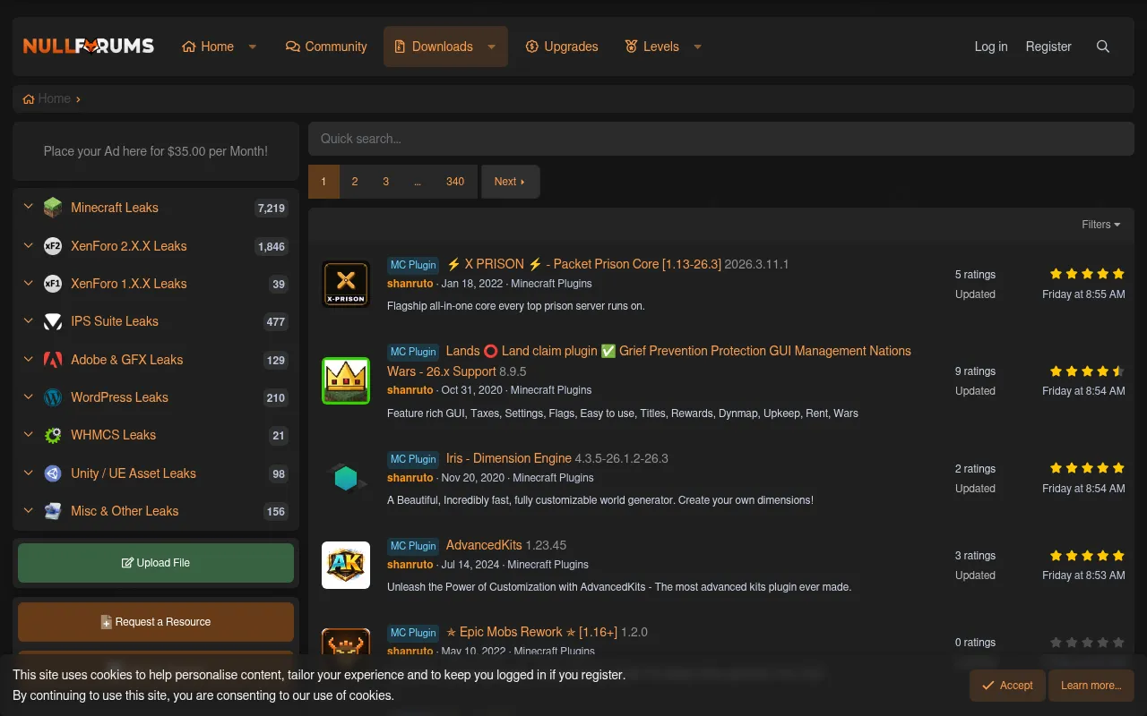
Task: Open the AdvancedKits resource title
Action: click(483, 545)
